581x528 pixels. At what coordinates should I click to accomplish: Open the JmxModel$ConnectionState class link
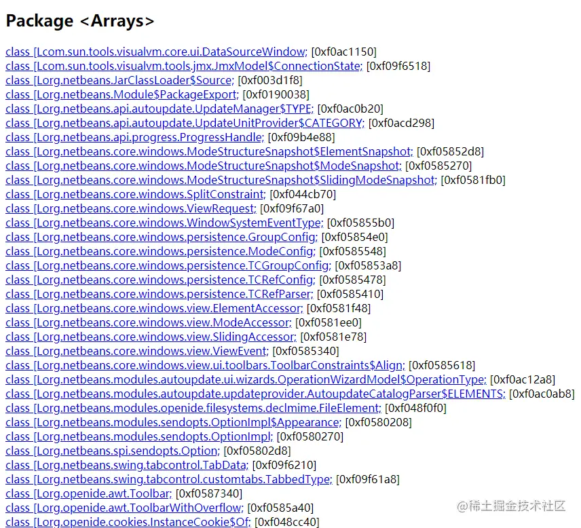(184, 66)
